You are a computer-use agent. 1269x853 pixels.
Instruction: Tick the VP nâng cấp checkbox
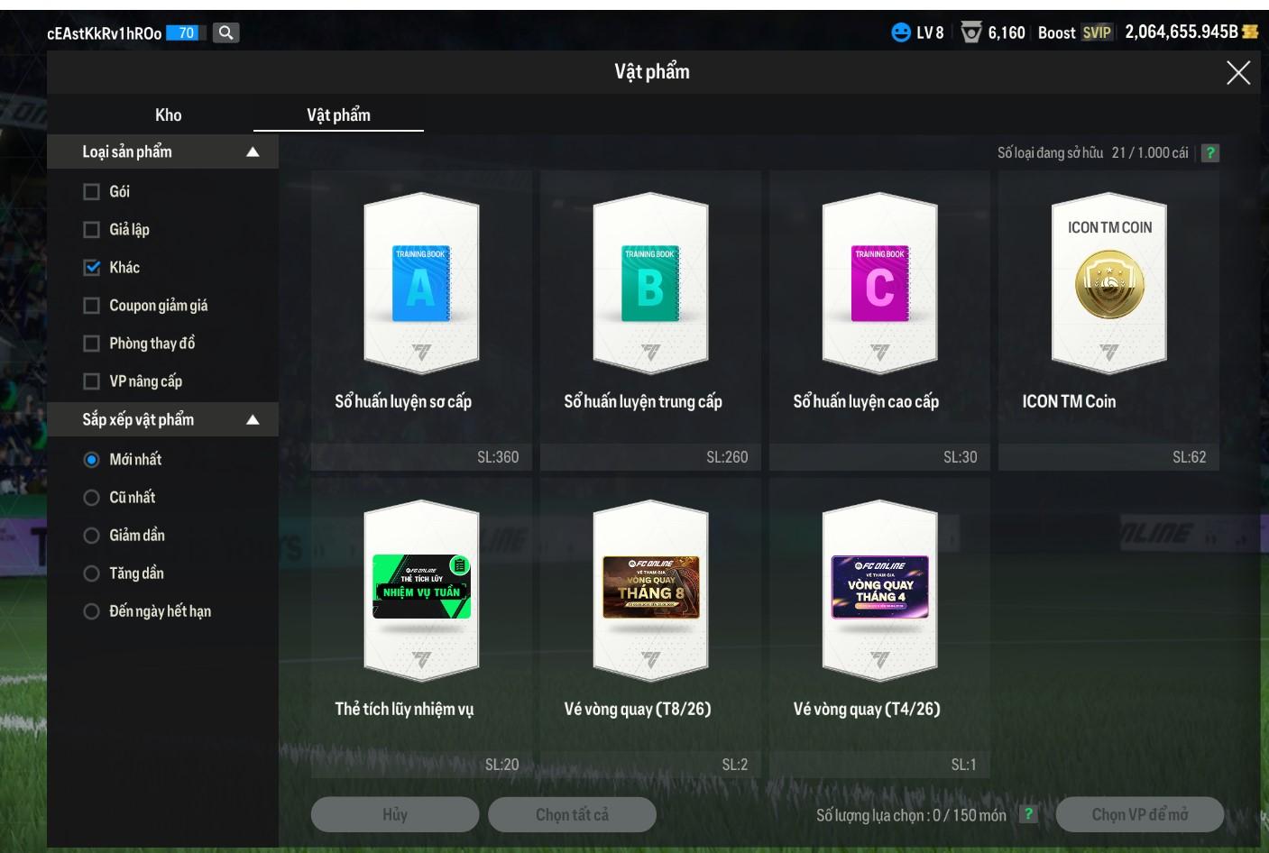91,381
